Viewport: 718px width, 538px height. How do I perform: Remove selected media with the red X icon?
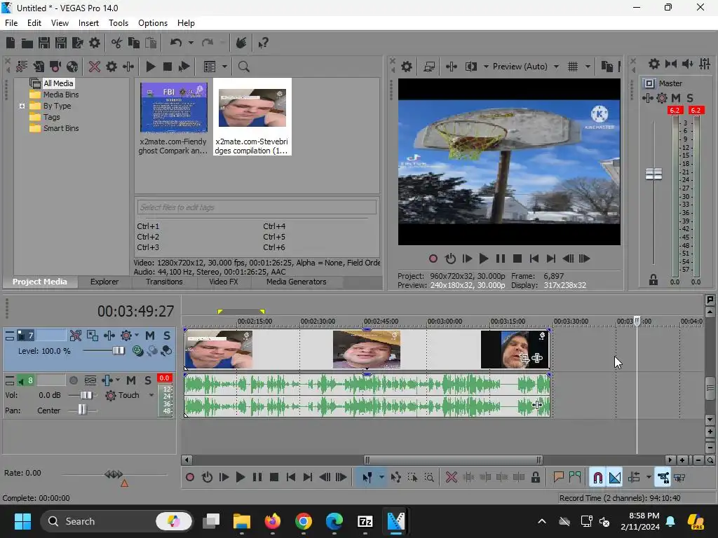point(95,67)
